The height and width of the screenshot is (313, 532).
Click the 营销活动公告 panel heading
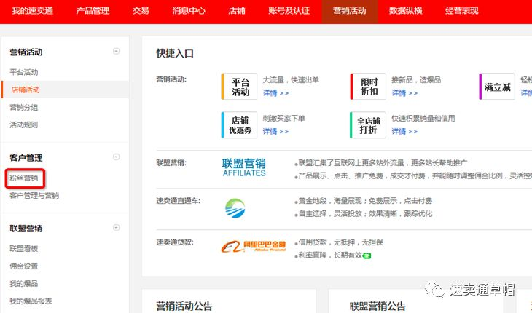click(x=184, y=306)
